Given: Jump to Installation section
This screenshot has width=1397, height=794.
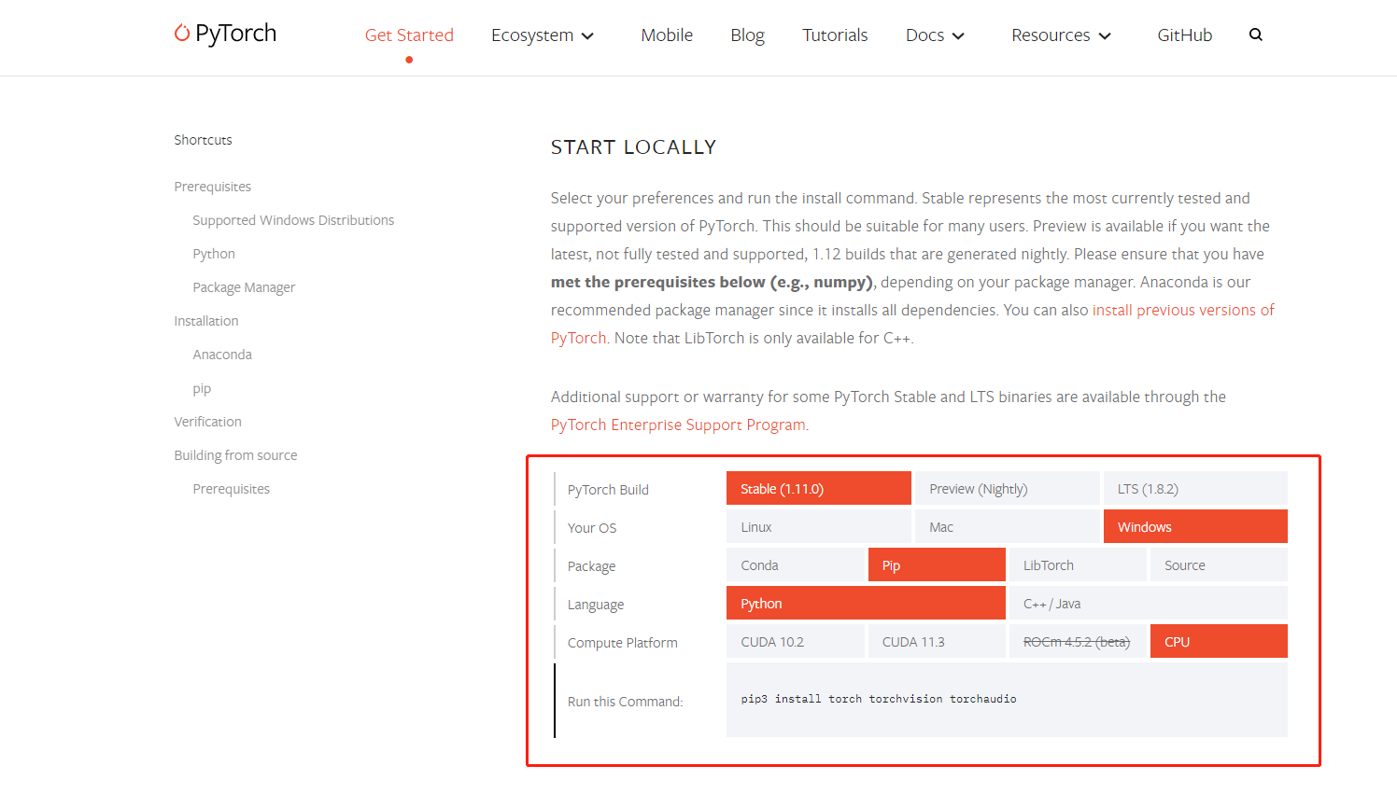Looking at the screenshot, I should tap(205, 321).
